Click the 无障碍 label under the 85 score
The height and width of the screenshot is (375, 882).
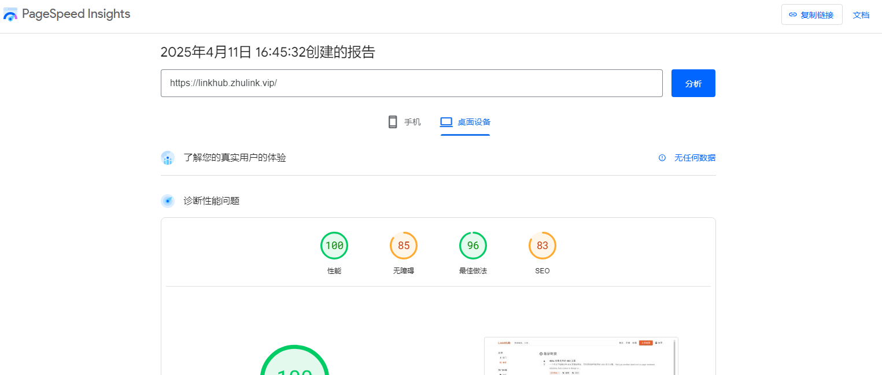(404, 270)
